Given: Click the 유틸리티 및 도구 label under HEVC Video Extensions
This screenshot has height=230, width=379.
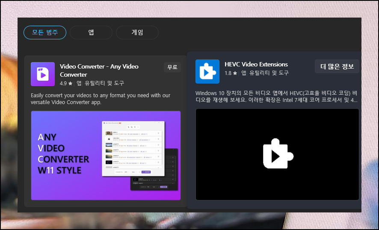Looking at the screenshot, I should pyautogui.click(x=269, y=73).
